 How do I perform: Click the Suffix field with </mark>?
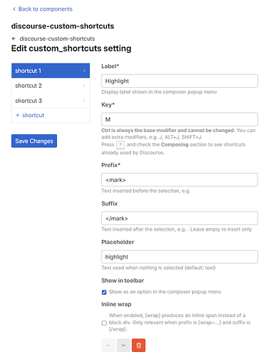179,218
